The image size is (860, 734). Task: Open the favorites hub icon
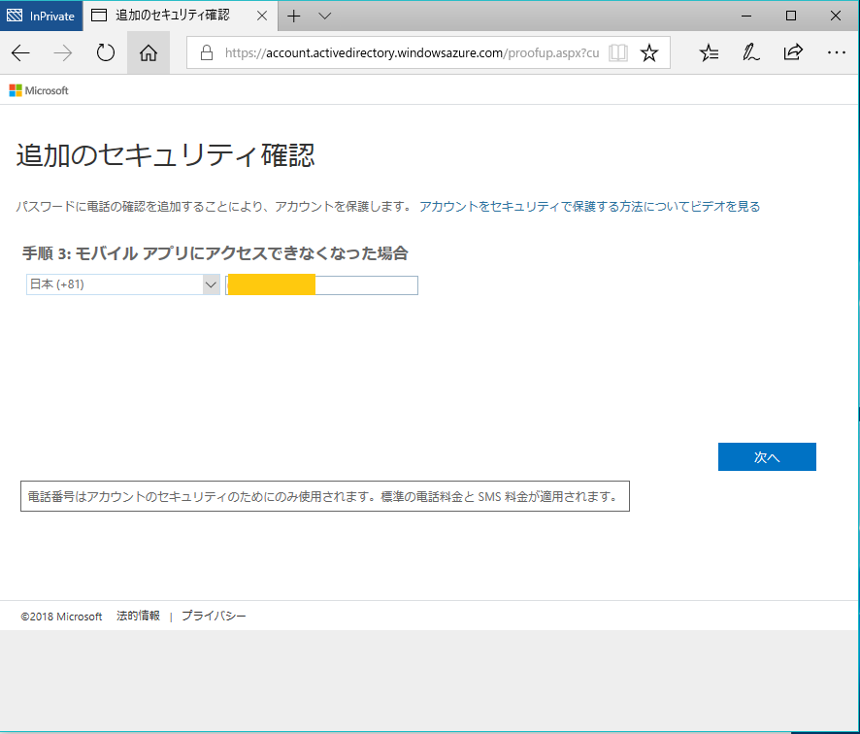(x=709, y=52)
